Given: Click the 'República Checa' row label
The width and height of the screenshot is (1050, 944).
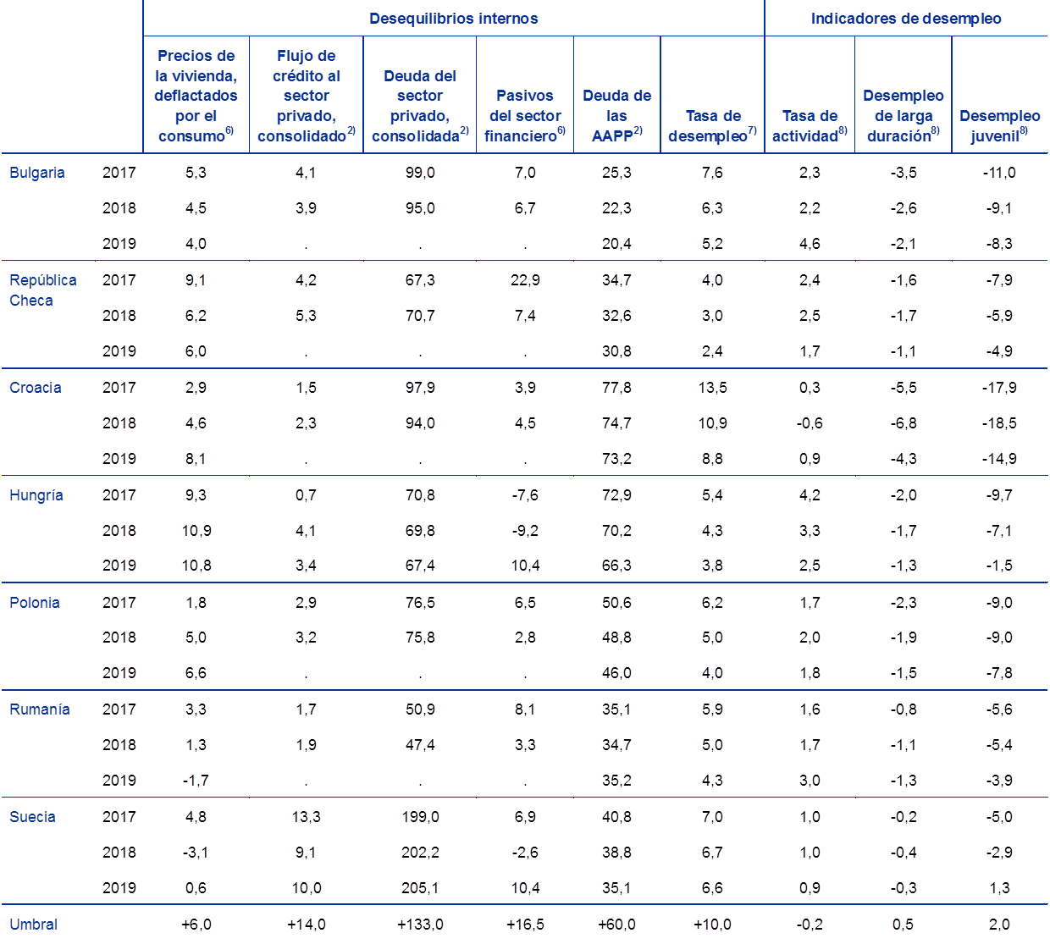Looking at the screenshot, I should click(x=43, y=290).
